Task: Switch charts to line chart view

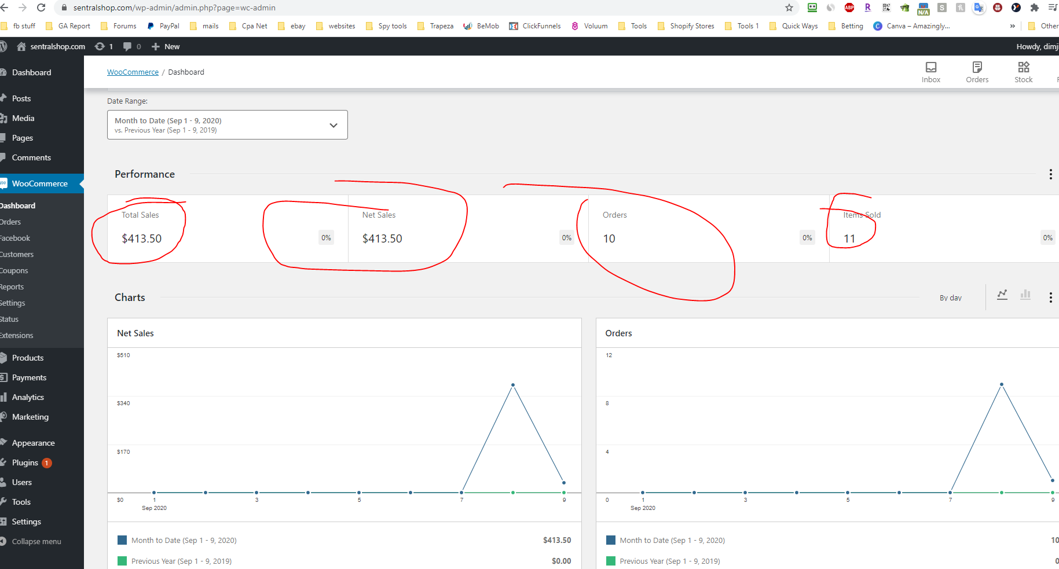Action: point(1002,295)
